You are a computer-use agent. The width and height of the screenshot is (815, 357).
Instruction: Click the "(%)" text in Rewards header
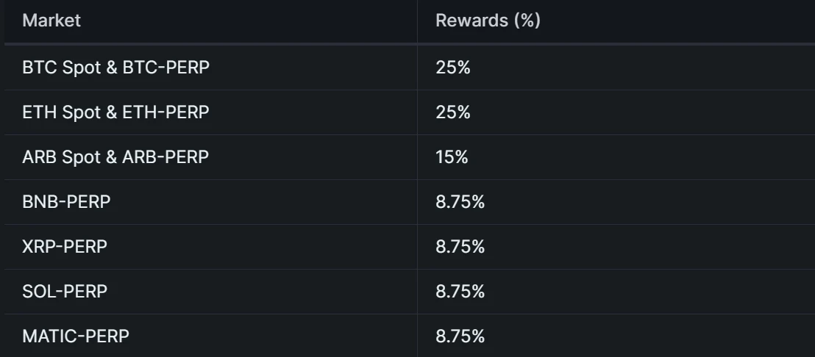527,21
